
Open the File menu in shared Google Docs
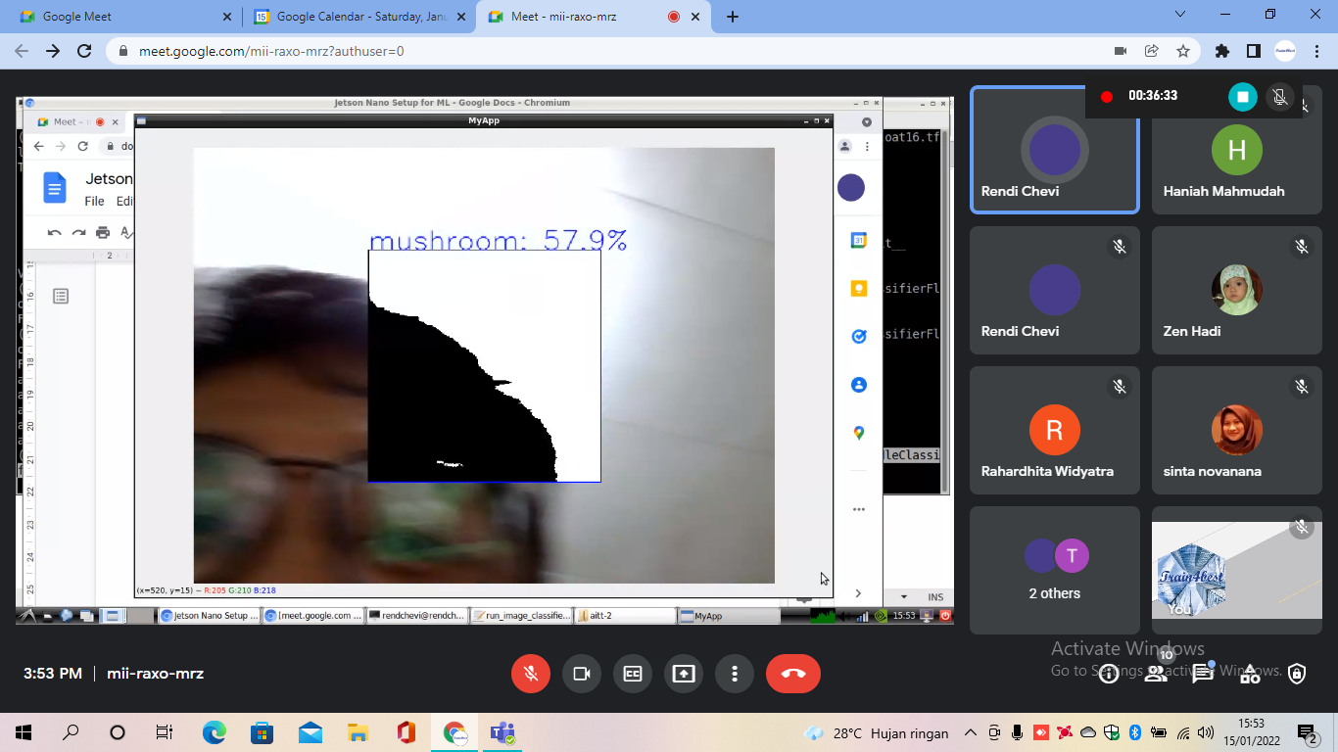[94, 201]
